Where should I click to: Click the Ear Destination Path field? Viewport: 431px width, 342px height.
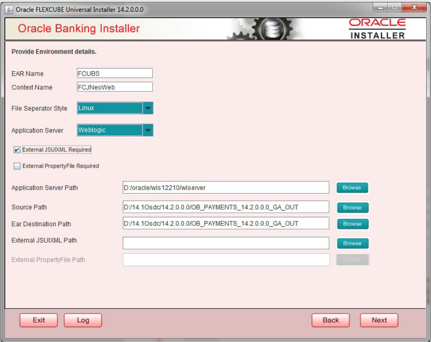(226, 224)
